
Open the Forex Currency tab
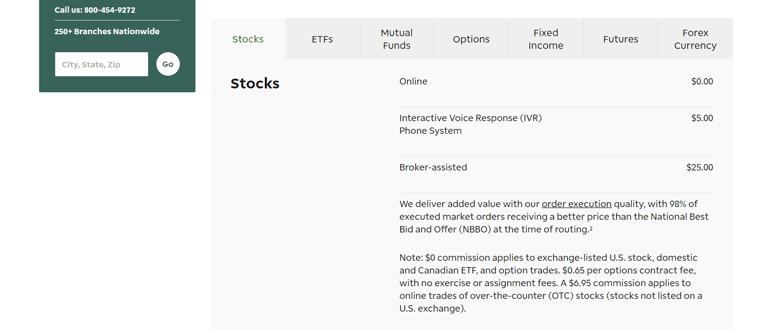click(x=695, y=39)
